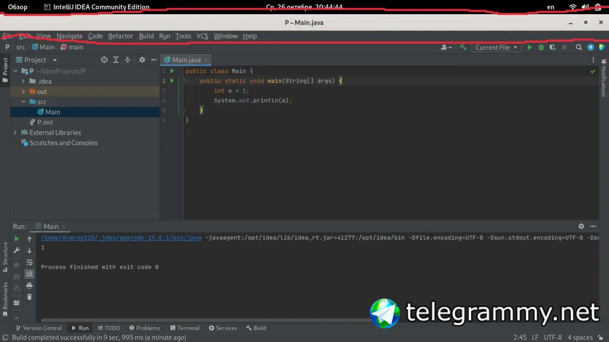Toggle the Notifications side panel
The width and height of the screenshot is (609, 342).
point(604,77)
